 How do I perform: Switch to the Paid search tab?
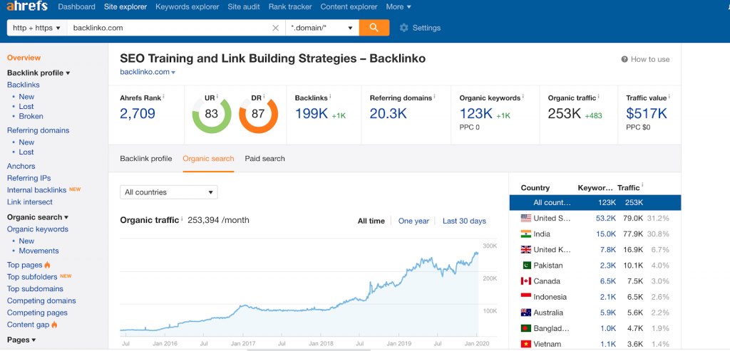(x=265, y=159)
